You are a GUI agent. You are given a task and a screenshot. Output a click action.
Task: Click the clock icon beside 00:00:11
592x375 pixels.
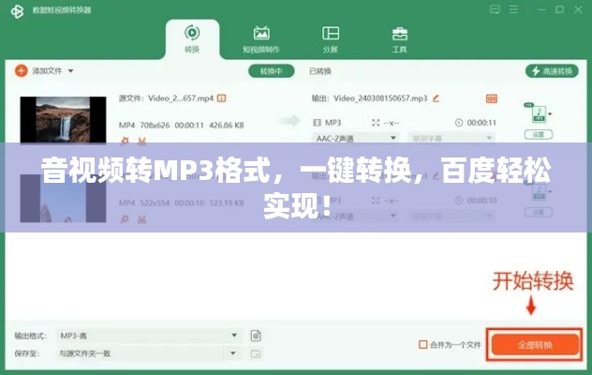459,123
